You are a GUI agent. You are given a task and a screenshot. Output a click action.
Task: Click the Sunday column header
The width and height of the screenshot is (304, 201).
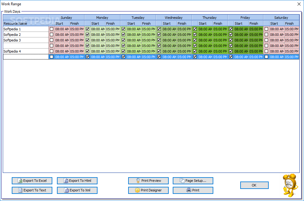click(x=67, y=17)
